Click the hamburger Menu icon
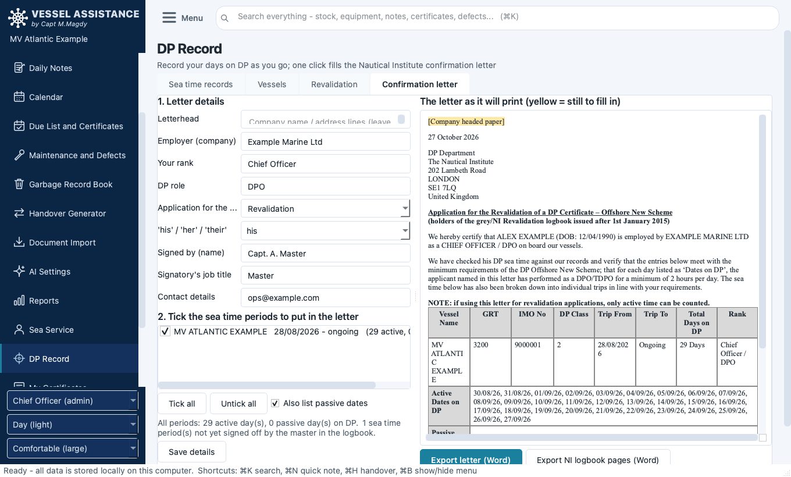This screenshot has height=477, width=791. coord(169,17)
